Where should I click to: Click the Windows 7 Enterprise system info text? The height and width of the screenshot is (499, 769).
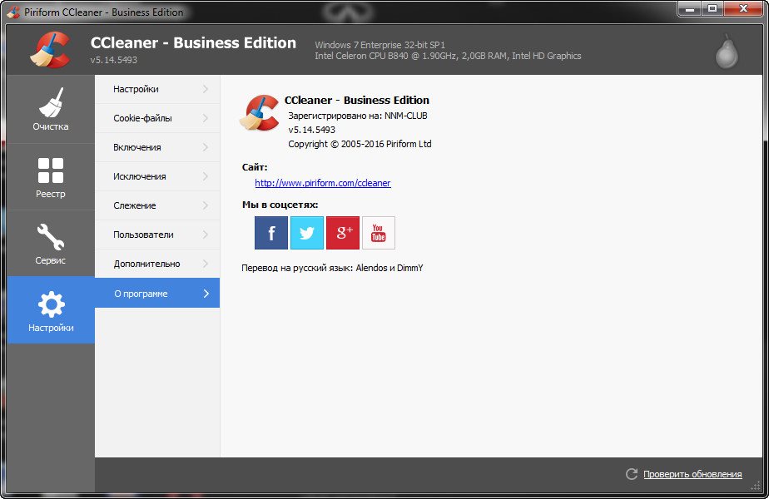380,45
